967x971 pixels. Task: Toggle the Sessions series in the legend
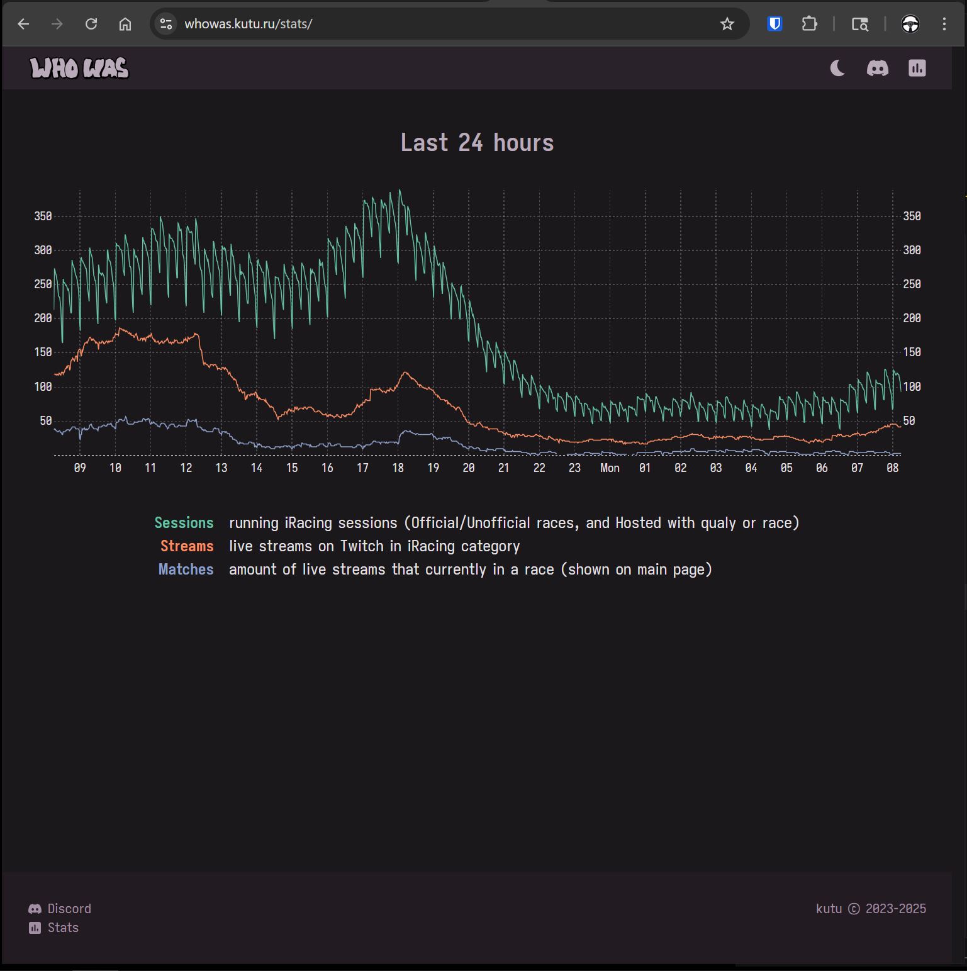coord(184,522)
